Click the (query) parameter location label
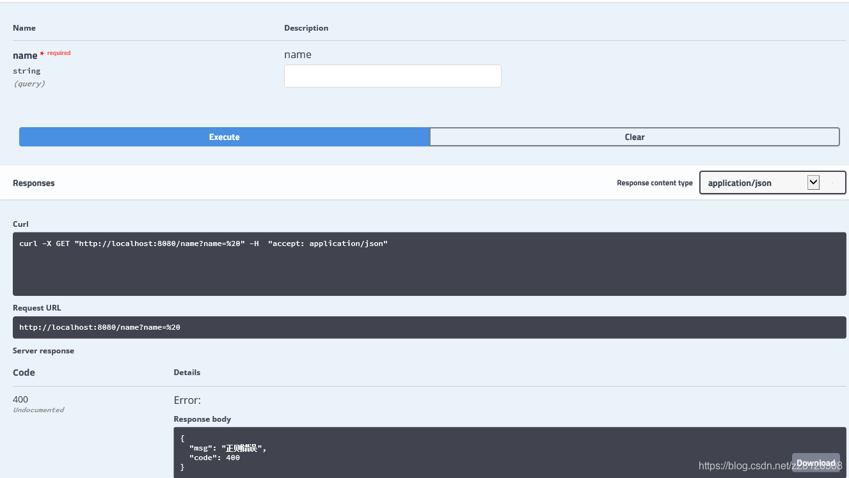The image size is (849, 478). [29, 84]
